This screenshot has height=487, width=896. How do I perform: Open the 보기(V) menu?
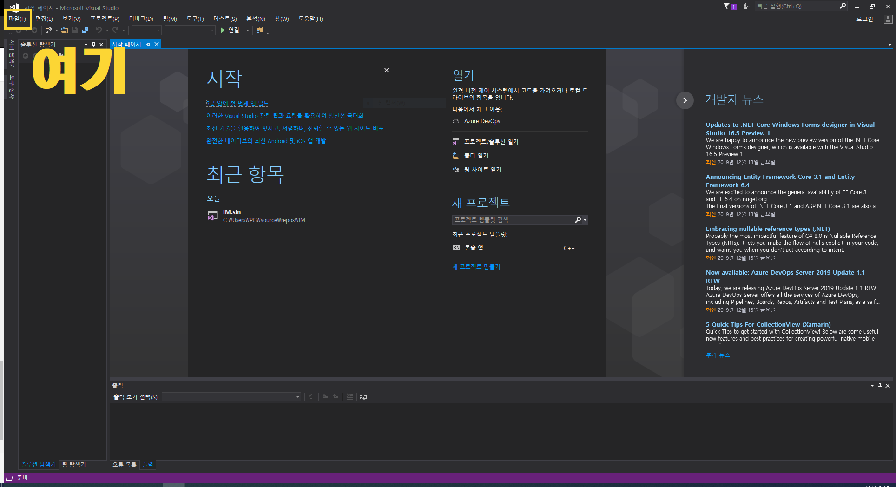pos(72,19)
